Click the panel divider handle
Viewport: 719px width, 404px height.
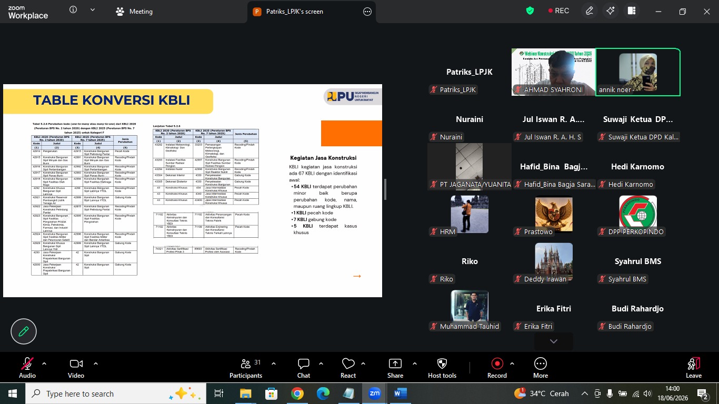click(386, 189)
